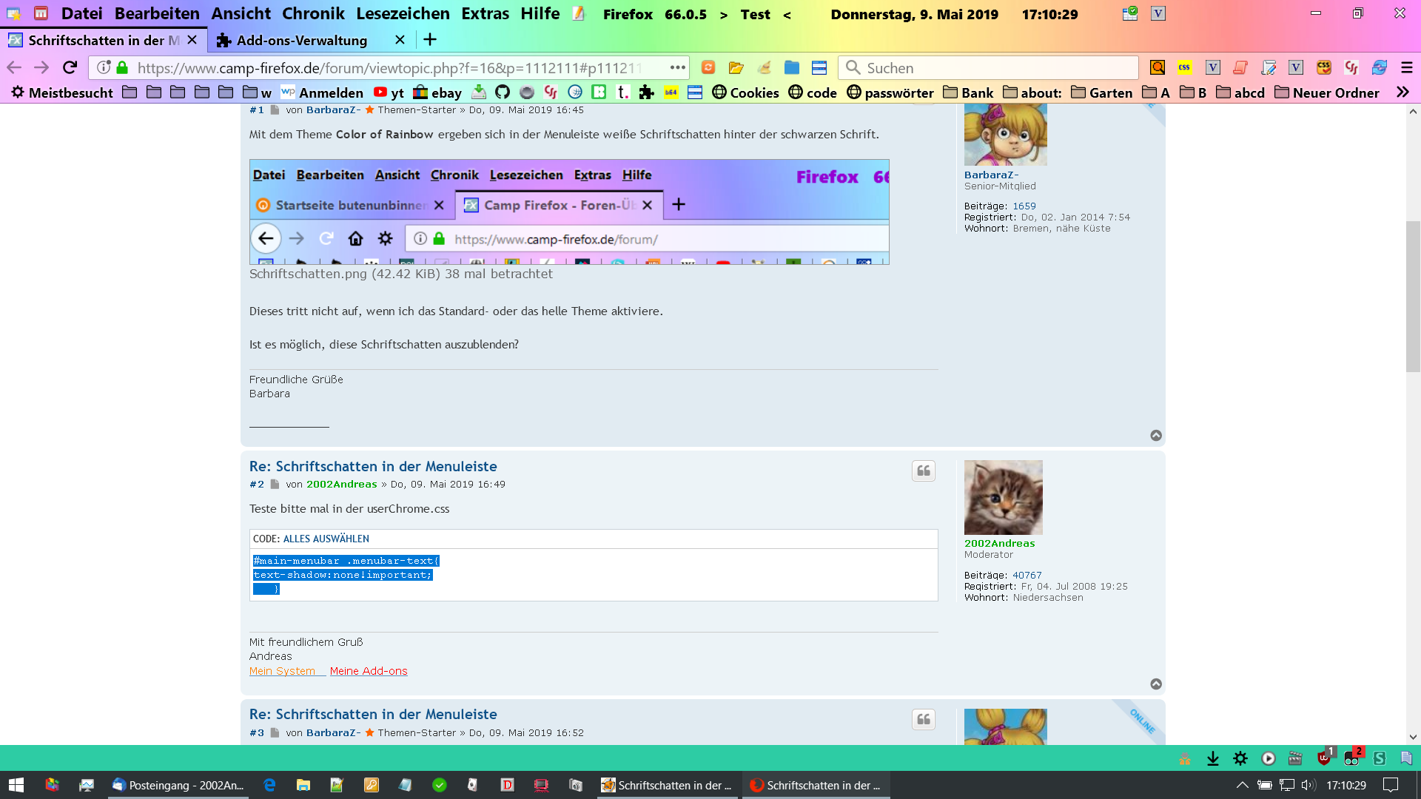This screenshot has width=1421, height=799.
Task: Open Meine Add-ons signature link
Action: pyautogui.click(x=368, y=671)
